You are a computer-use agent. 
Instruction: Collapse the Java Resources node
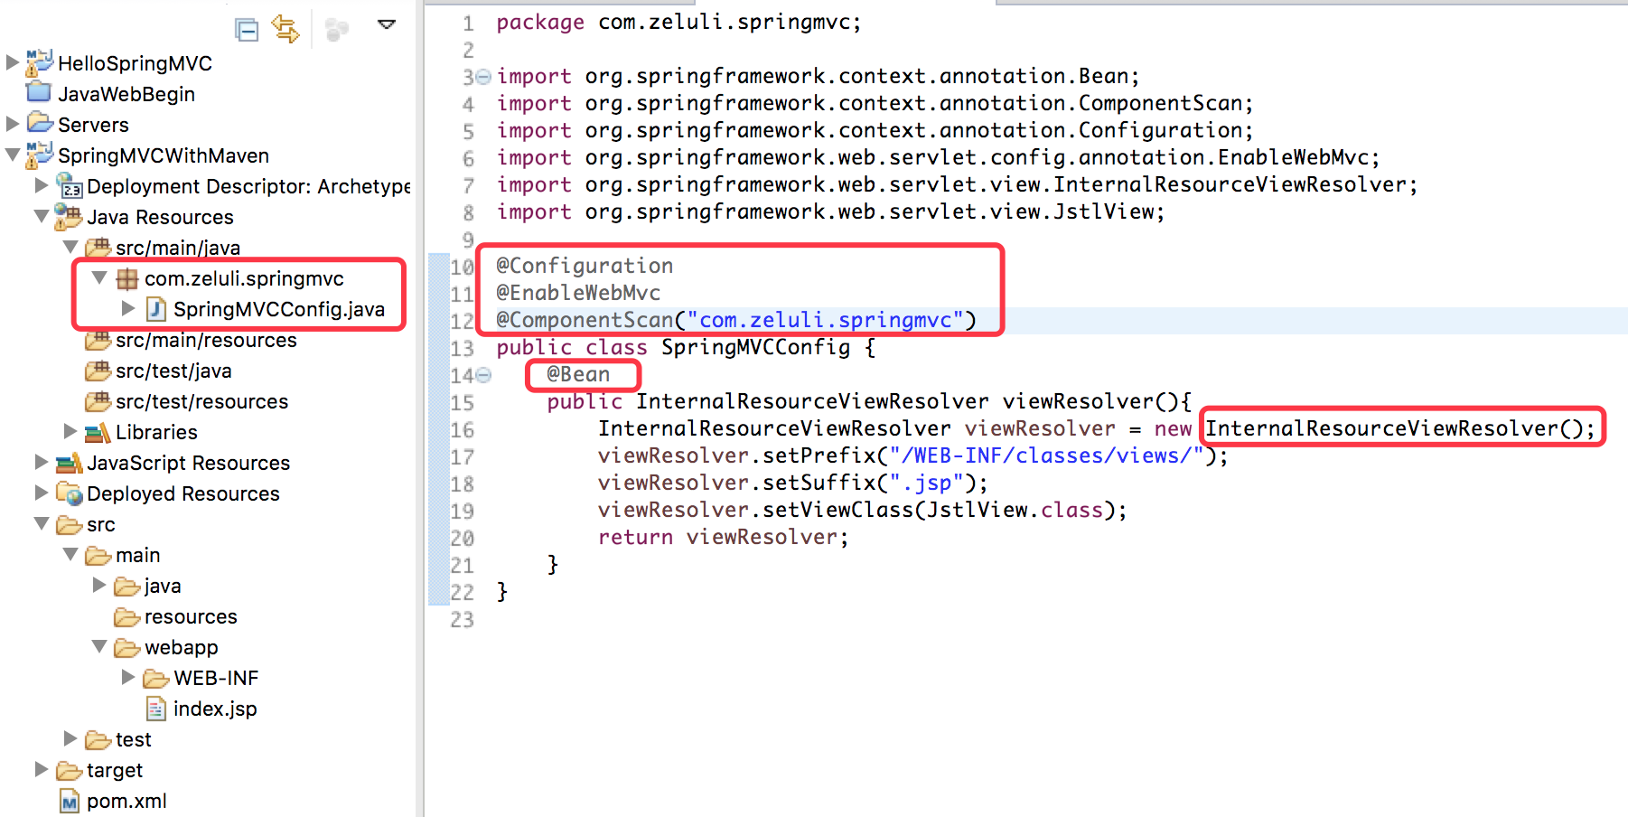(42, 216)
